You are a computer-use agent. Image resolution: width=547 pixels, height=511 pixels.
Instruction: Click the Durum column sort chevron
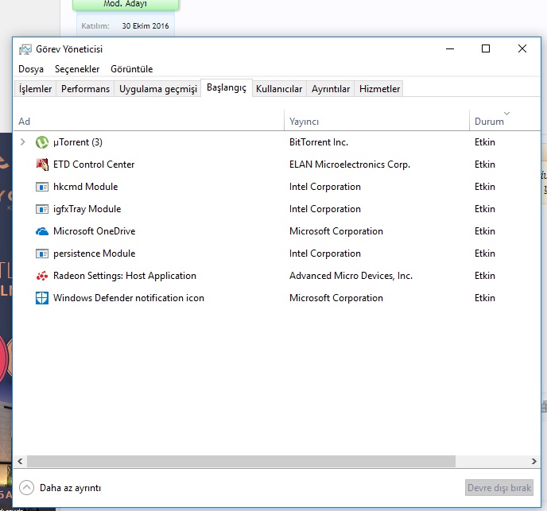coord(507,114)
